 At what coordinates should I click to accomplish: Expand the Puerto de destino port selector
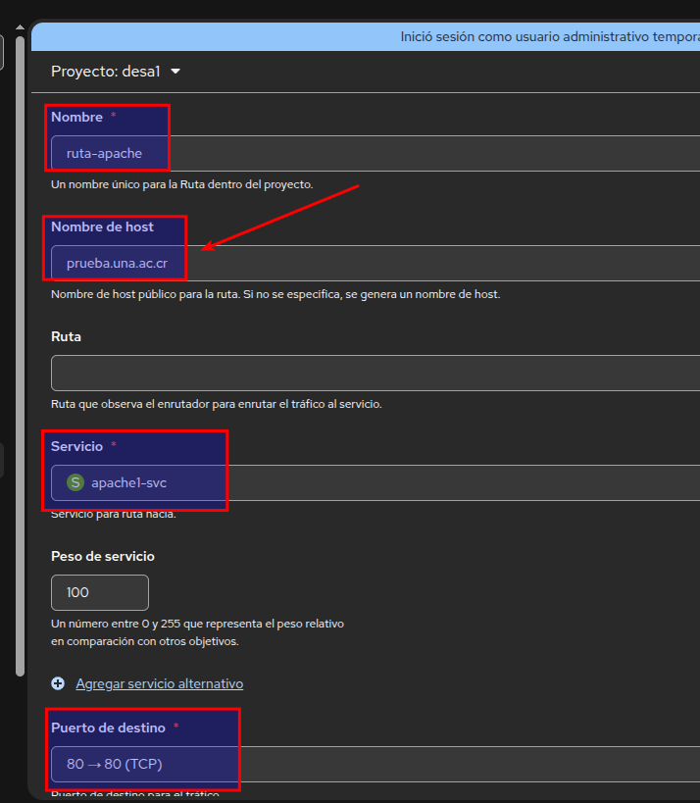(x=373, y=764)
